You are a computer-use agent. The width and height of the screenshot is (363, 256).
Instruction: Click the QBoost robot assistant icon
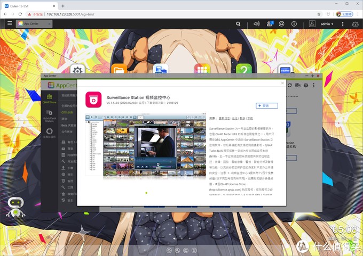pyautogui.click(x=15, y=208)
